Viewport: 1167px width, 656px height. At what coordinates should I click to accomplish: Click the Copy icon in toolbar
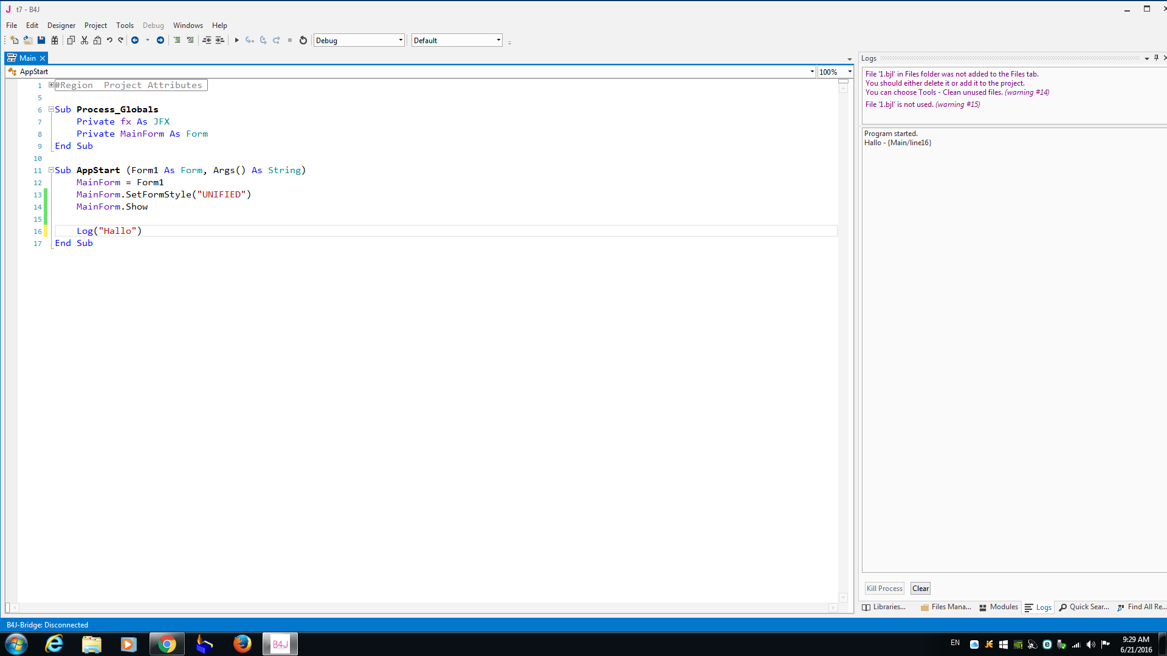[x=71, y=40]
